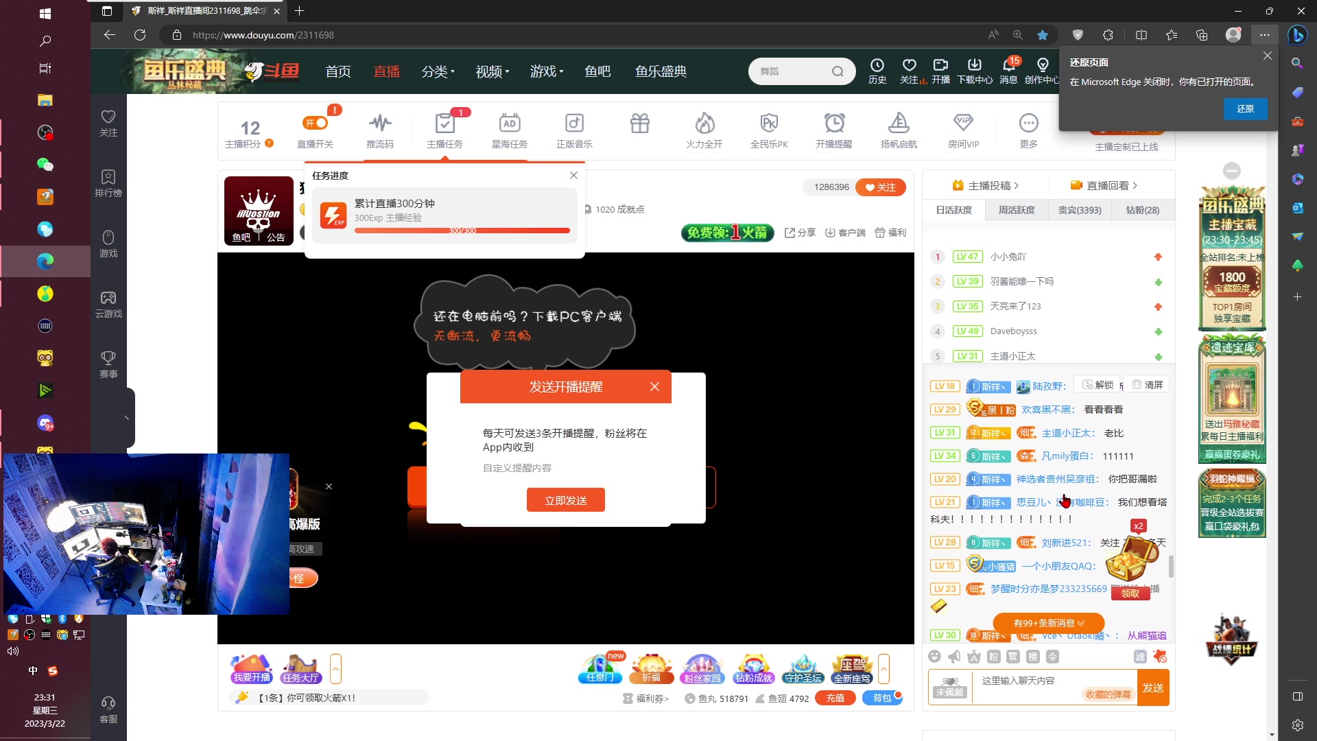Open the 推流码 stream code panel

379,129
